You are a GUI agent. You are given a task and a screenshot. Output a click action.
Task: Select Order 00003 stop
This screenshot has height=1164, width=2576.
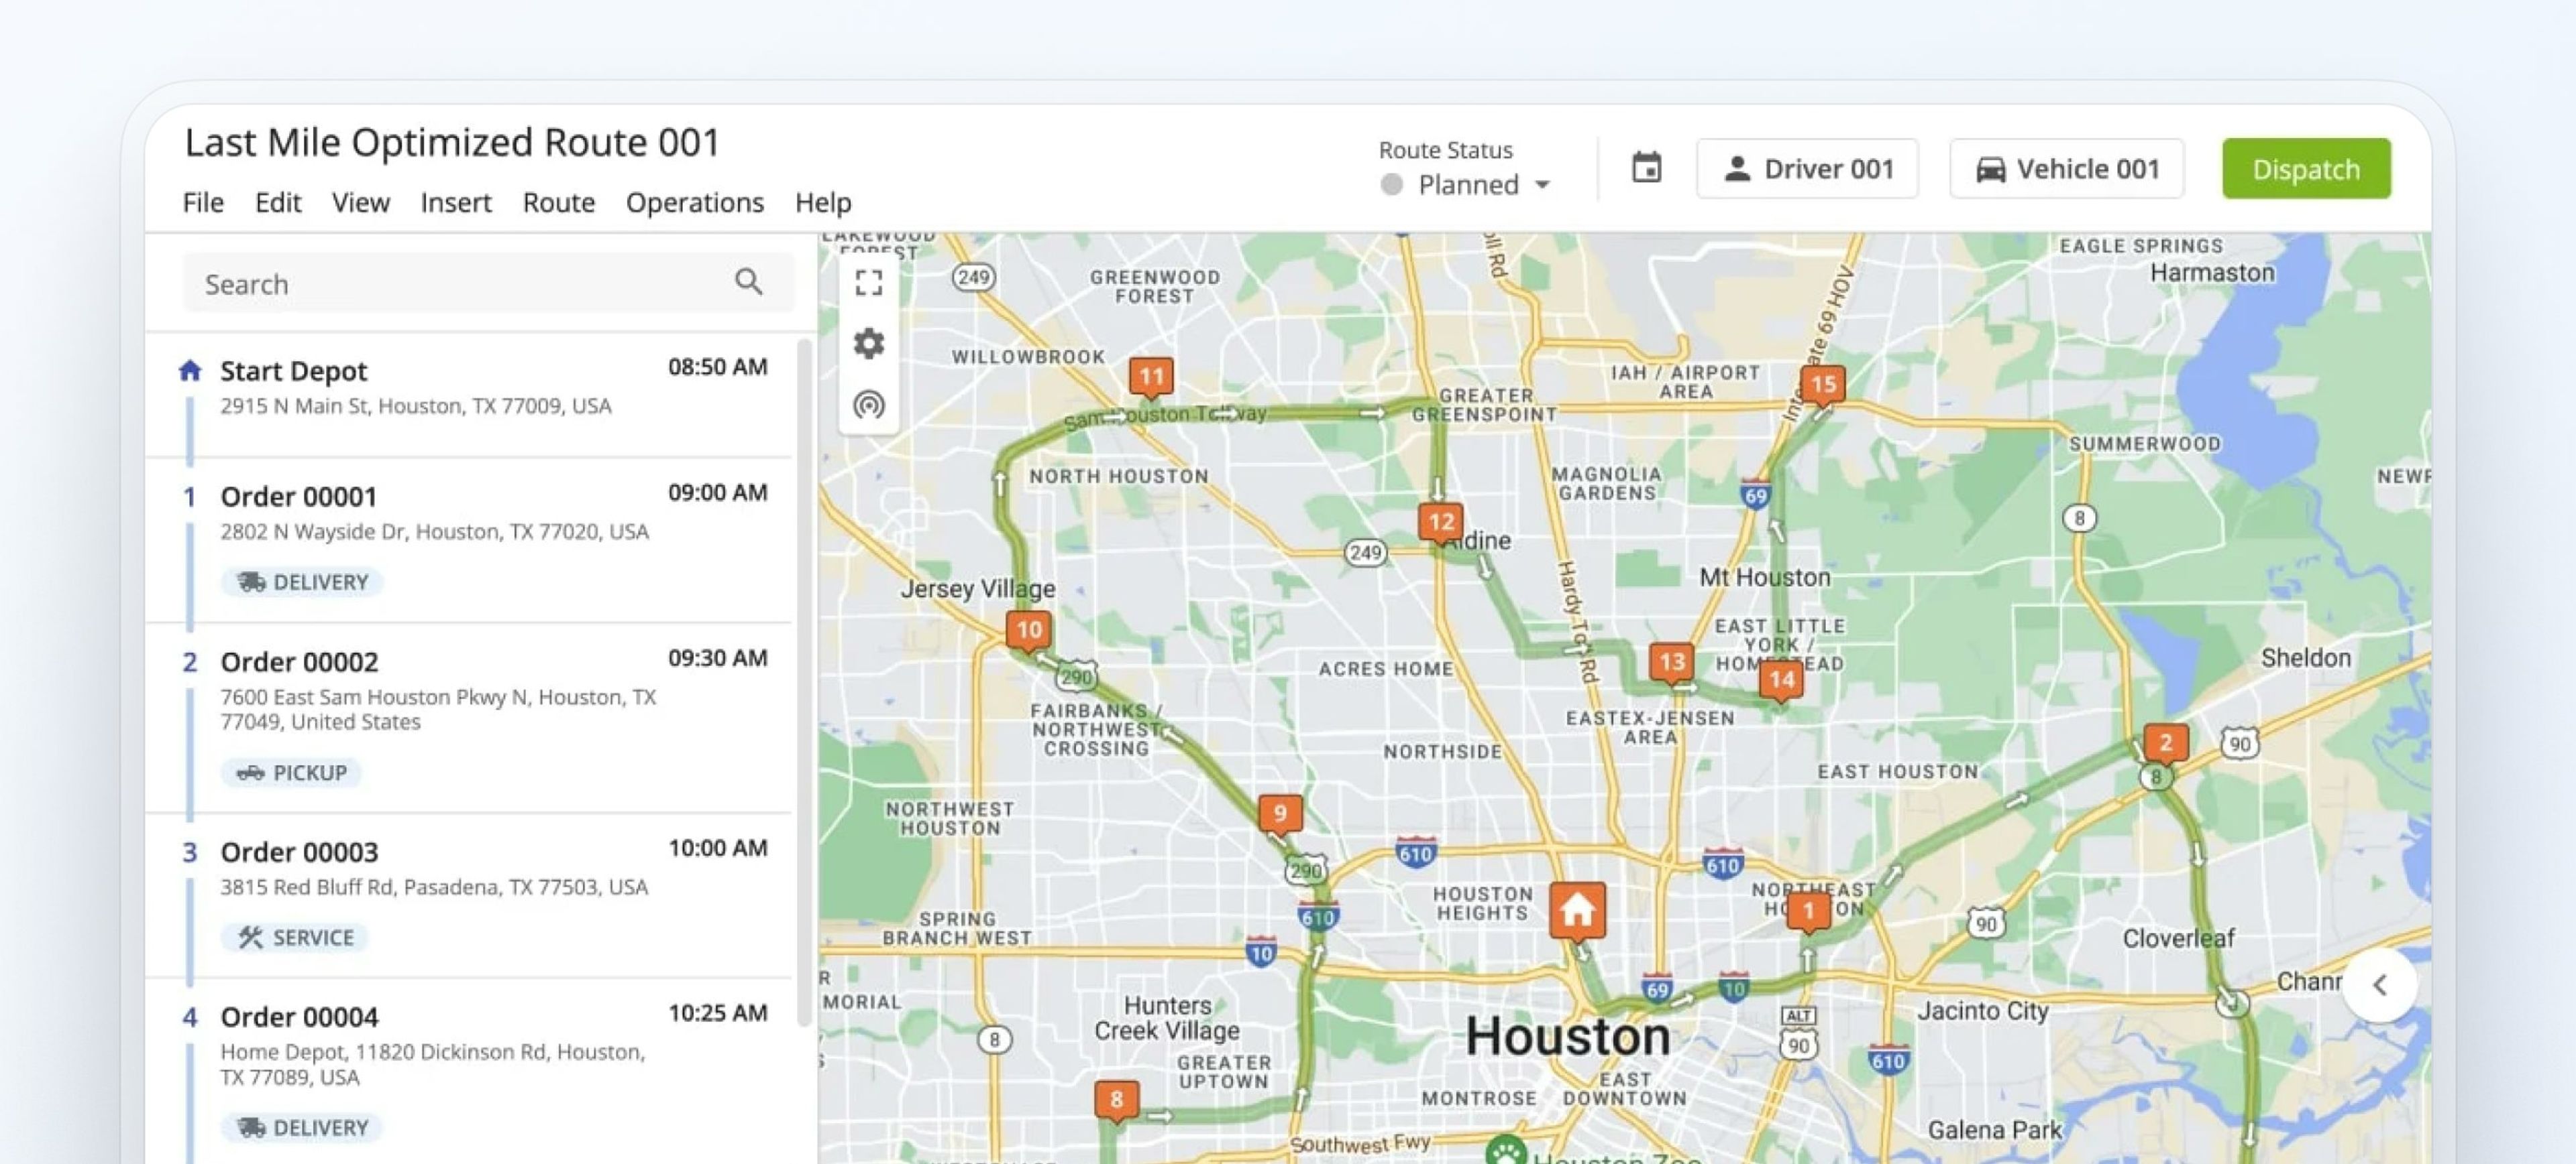[x=468, y=895]
